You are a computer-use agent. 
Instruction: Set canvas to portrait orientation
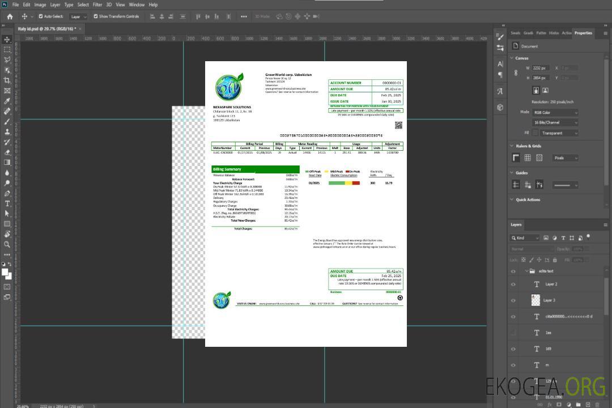536,91
